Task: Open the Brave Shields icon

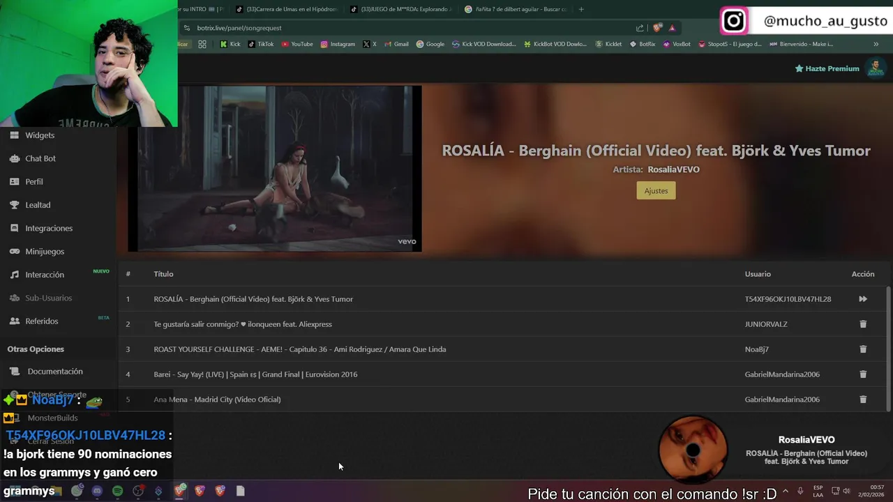Action: coord(657,28)
